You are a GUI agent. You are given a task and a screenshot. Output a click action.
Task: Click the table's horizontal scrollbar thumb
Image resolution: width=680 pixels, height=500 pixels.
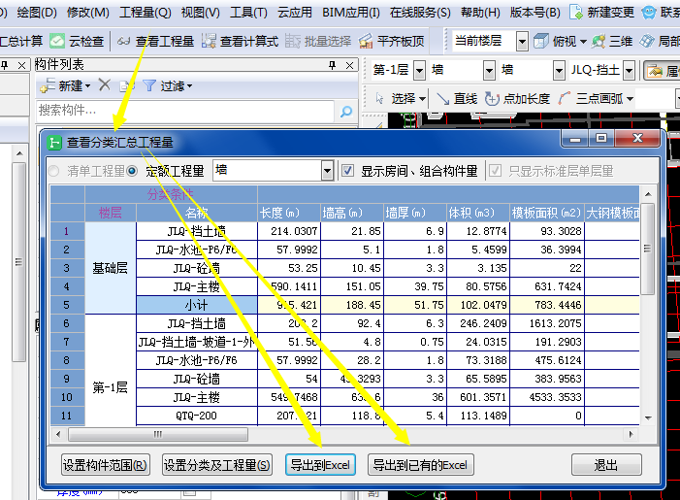tap(158, 434)
